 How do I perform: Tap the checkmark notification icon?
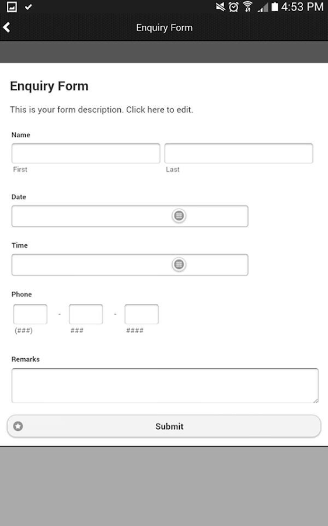[29, 6]
